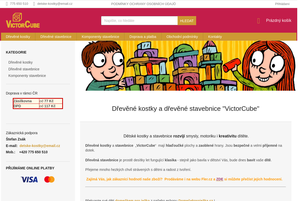Click the Mastercard payment logo
Image resolution: width=301 pixels, height=201 pixels.
click(x=49, y=179)
